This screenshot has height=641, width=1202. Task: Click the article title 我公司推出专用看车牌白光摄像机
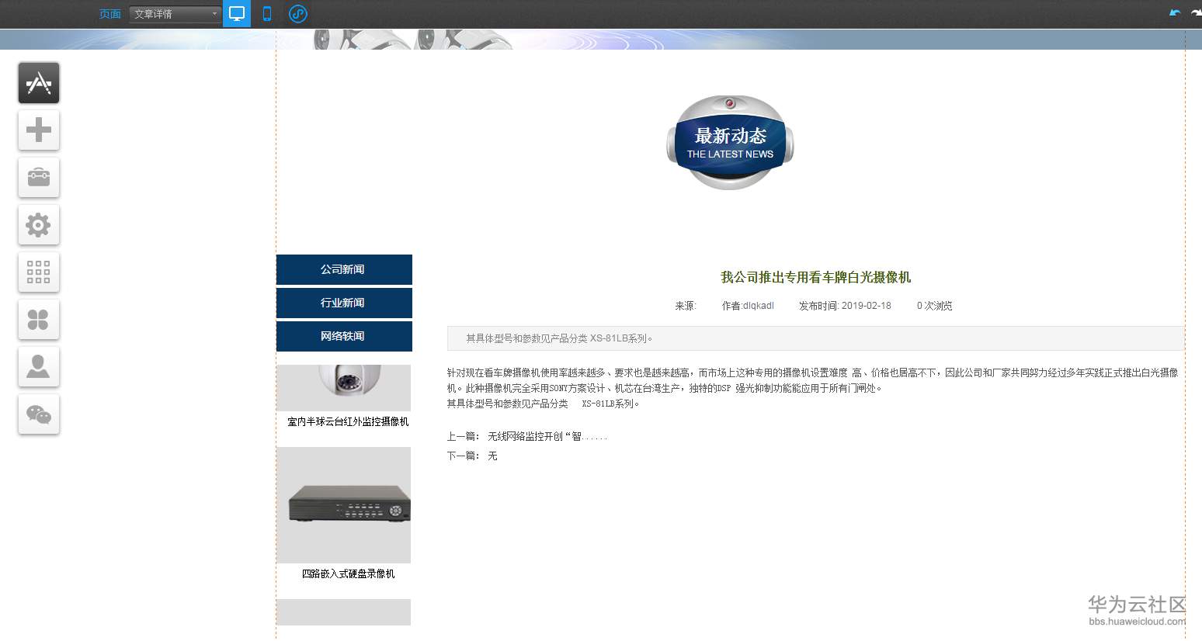click(816, 277)
